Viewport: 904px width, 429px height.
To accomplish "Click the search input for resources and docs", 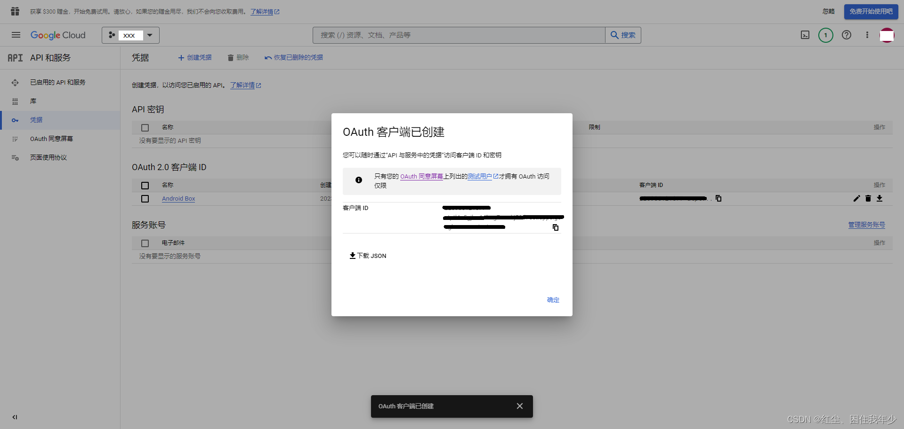I will click(459, 35).
